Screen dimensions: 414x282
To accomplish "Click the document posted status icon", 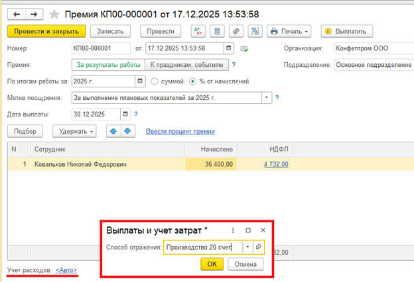I will [x=244, y=49].
